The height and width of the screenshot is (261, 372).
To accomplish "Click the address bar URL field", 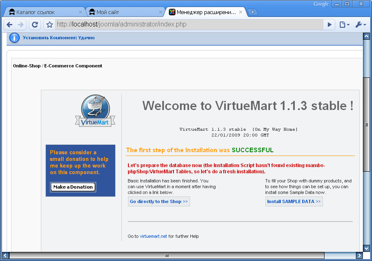I will 190,24.
